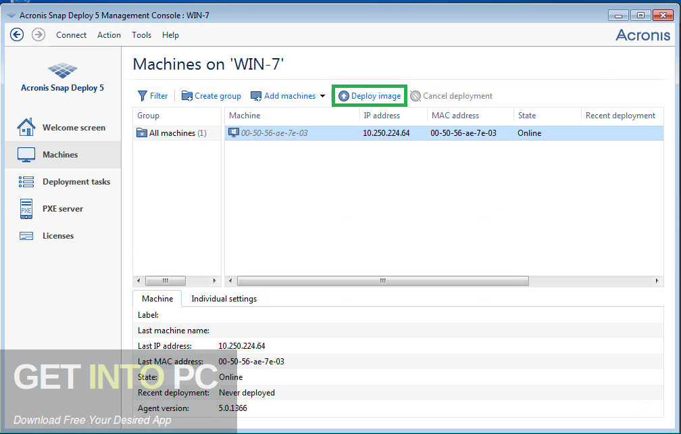Viewport: 681px width, 434px height.
Task: Sort by the IP address column header
Action: point(382,116)
